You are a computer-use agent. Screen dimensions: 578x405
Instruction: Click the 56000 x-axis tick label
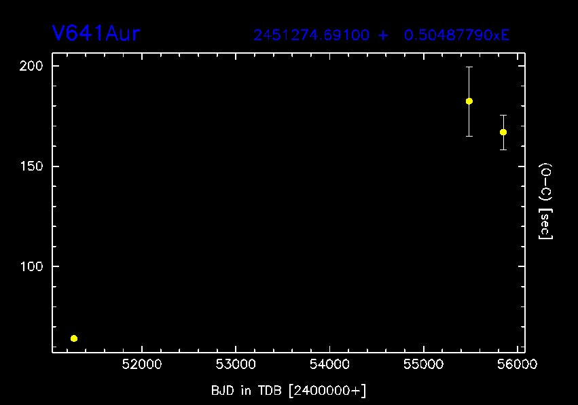click(517, 365)
